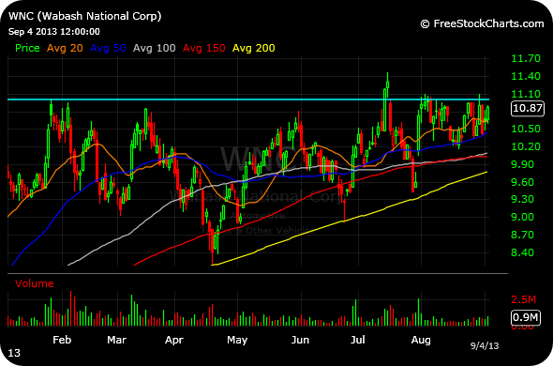Click the Mar label on time axis
Image resolution: width=553 pixels, height=366 pixels.
tap(117, 340)
